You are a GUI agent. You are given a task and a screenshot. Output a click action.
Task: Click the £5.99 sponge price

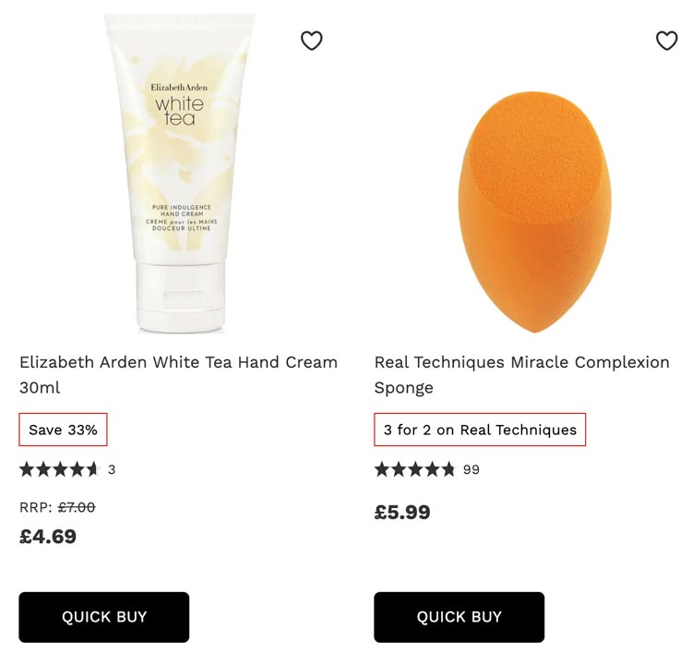(402, 512)
